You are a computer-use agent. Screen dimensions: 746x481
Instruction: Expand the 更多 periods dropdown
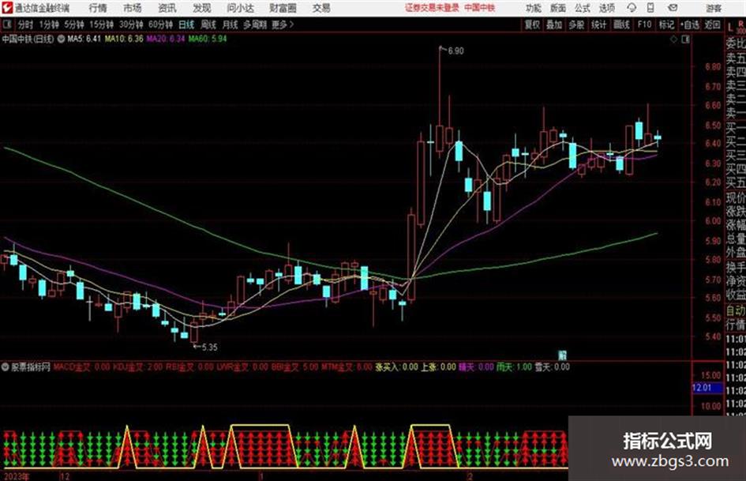(x=283, y=24)
